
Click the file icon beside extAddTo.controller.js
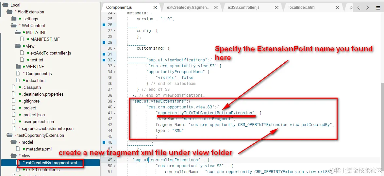[22, 53]
